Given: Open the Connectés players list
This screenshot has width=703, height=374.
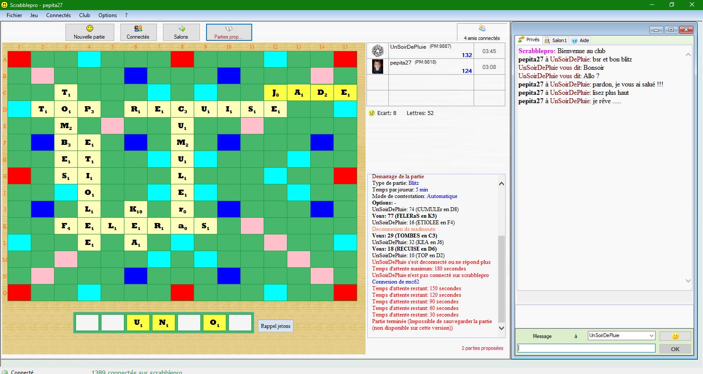Looking at the screenshot, I should point(138,32).
